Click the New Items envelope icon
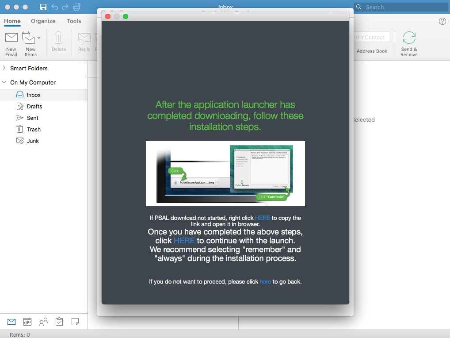 (x=28, y=38)
